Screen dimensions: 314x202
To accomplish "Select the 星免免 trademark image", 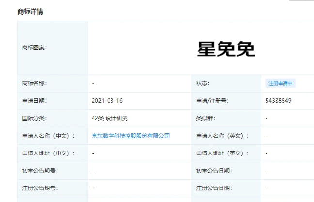I will pyautogui.click(x=226, y=49).
